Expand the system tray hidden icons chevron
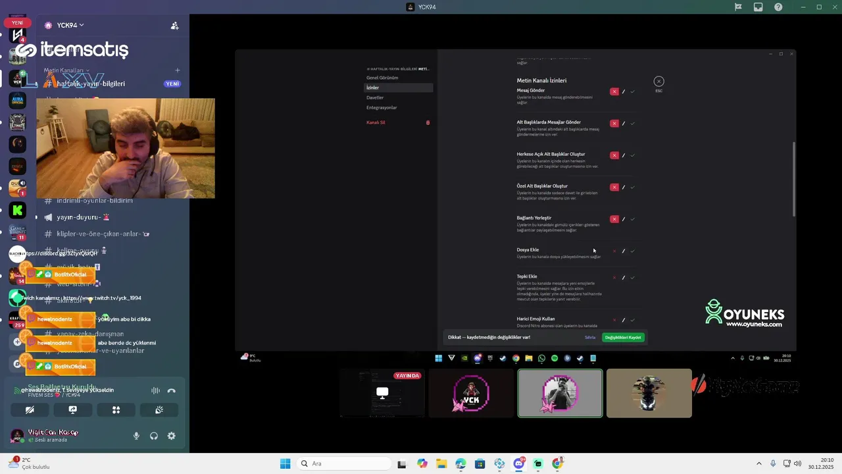 [758, 463]
